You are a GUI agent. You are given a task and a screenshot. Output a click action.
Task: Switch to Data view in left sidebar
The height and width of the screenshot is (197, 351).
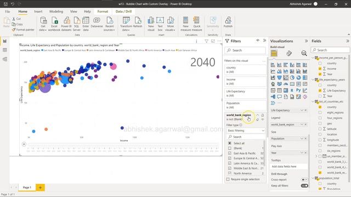(5, 50)
